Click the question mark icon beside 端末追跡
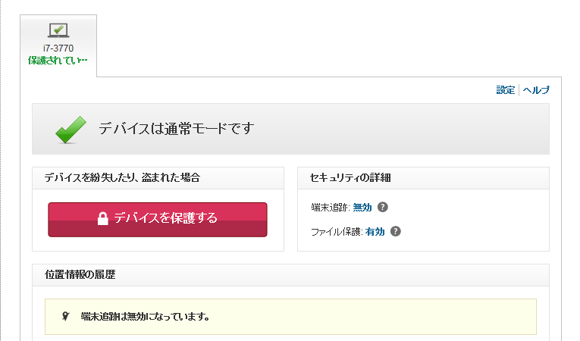This screenshot has height=341, width=580. (383, 207)
